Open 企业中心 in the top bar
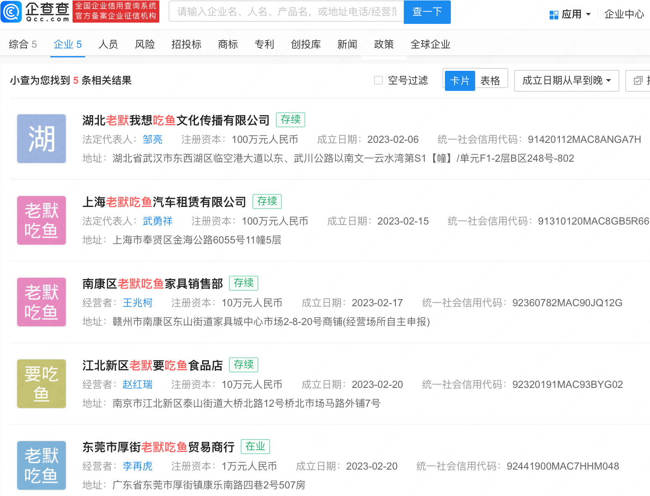This screenshot has height=496, width=650. point(624,14)
